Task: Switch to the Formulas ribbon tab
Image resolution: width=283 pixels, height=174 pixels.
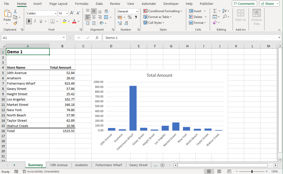Action: point(82,4)
